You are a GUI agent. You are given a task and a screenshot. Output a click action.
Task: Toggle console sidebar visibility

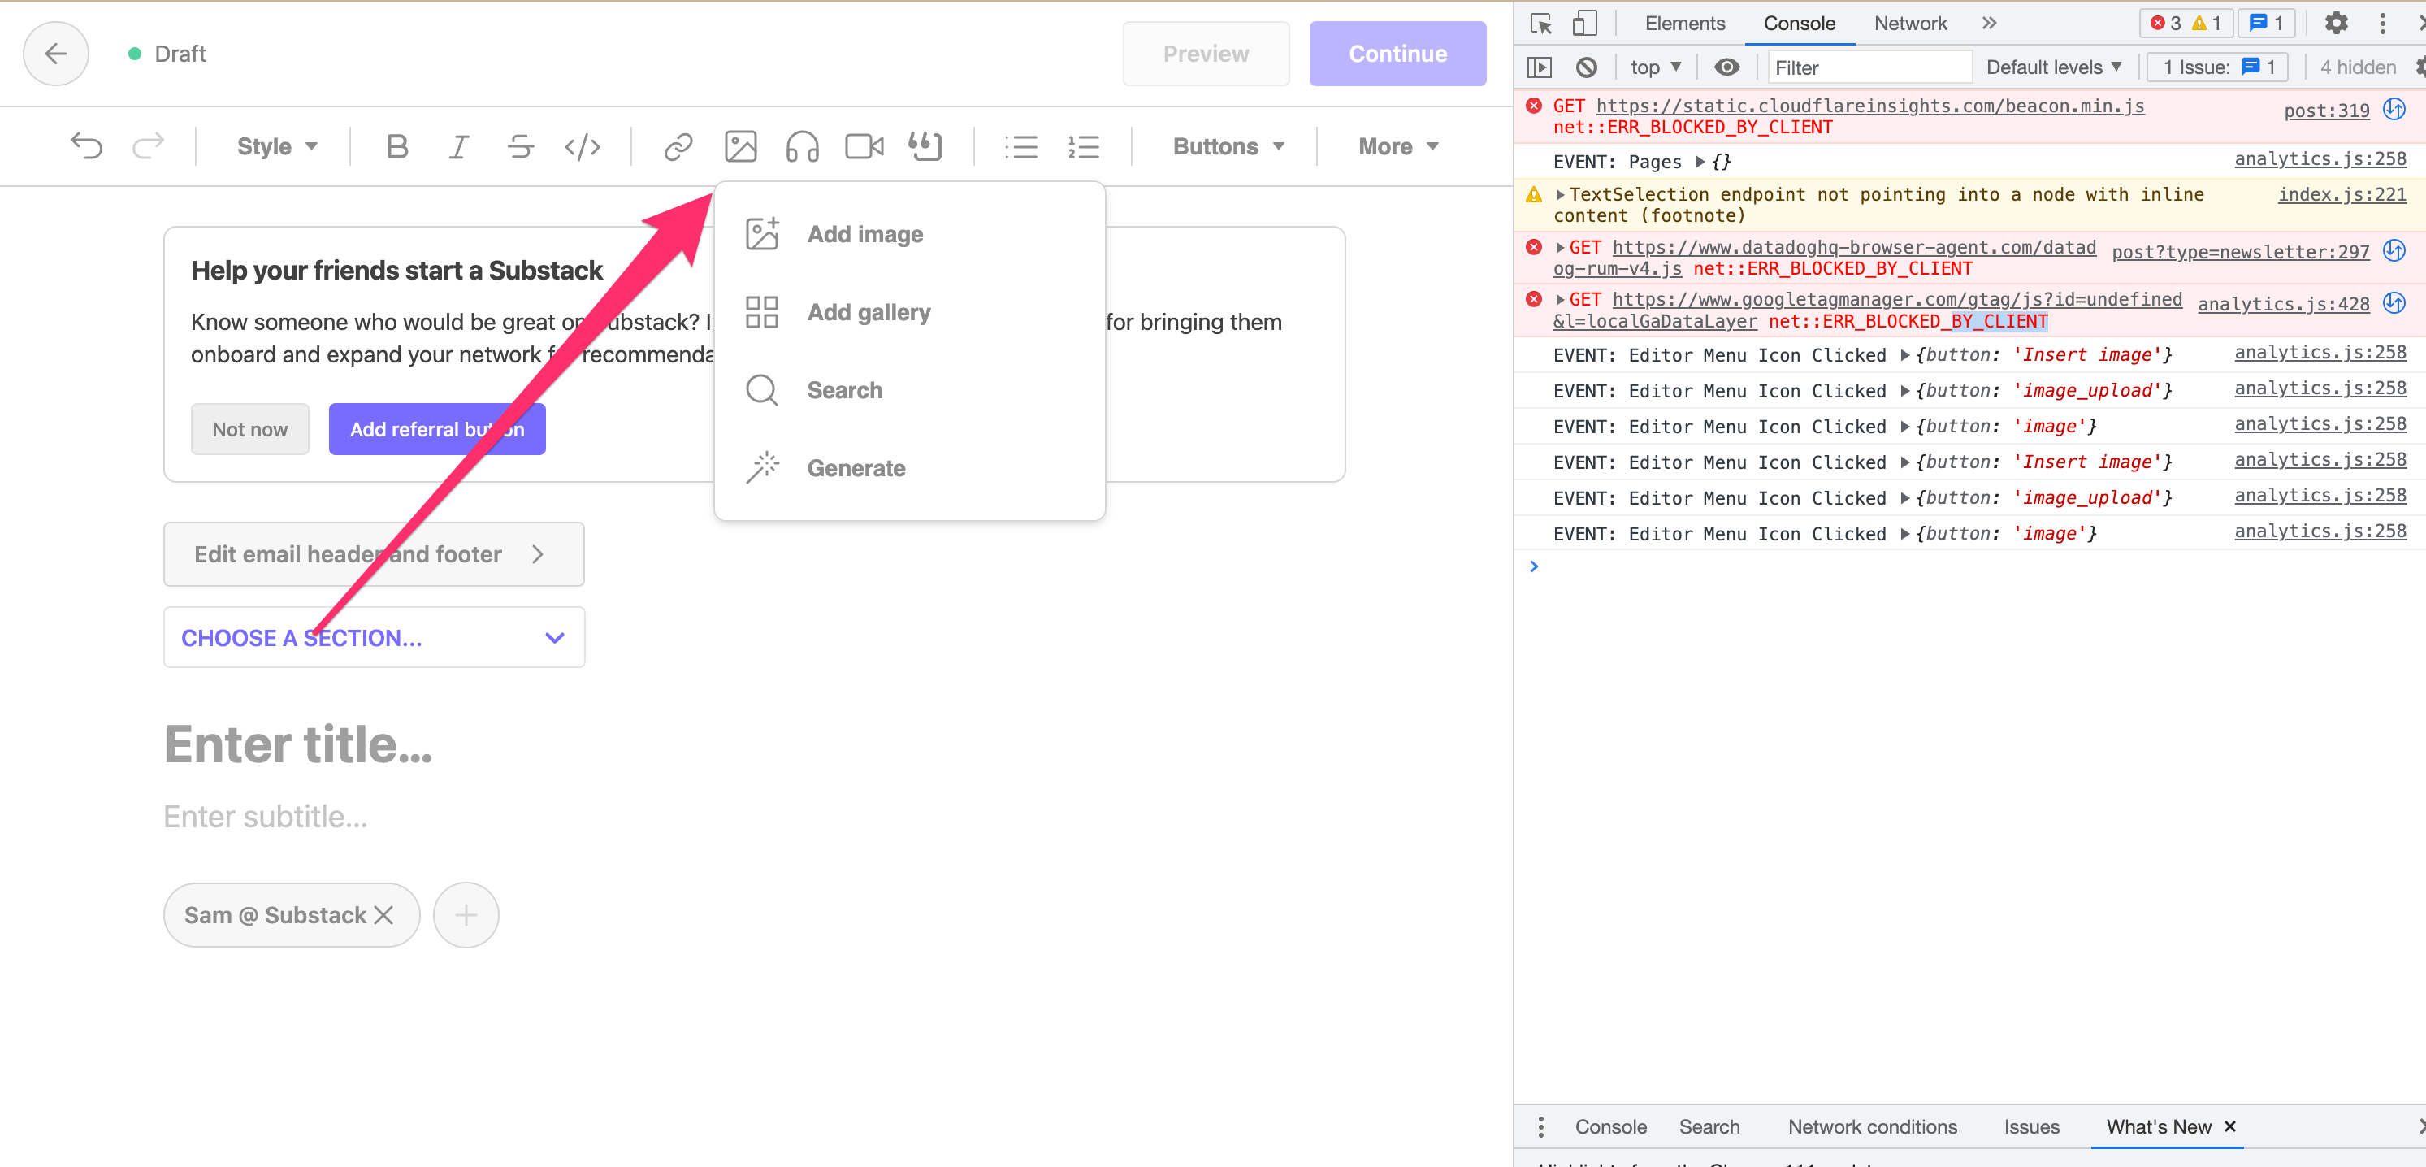tap(1539, 67)
